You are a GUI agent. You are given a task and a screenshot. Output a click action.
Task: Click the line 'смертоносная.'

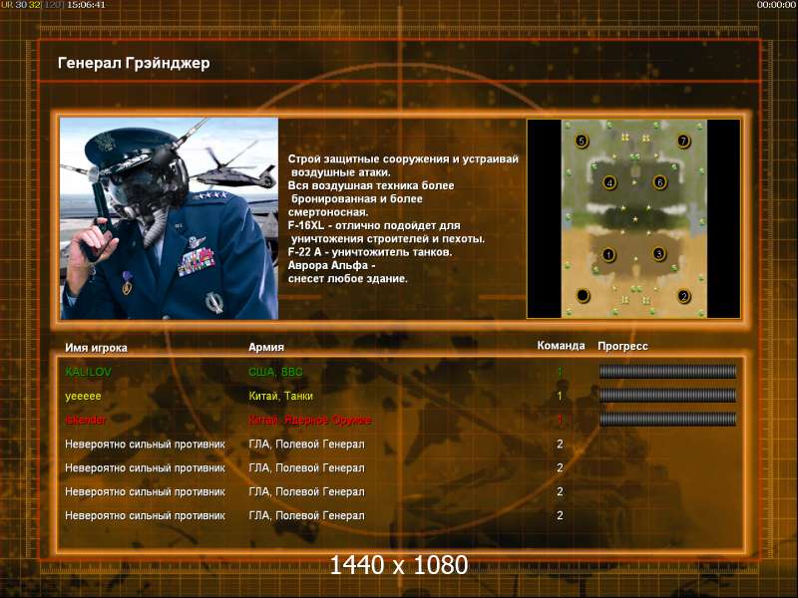click(x=328, y=212)
